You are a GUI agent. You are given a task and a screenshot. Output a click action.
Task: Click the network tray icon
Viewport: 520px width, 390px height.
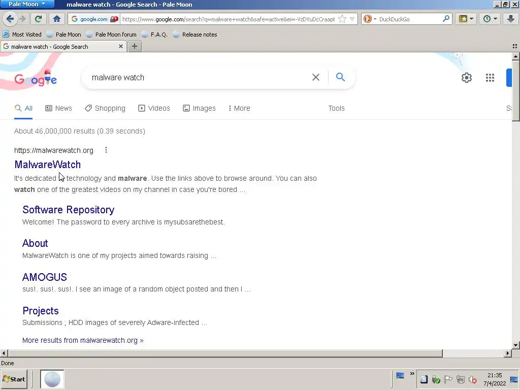(460, 379)
